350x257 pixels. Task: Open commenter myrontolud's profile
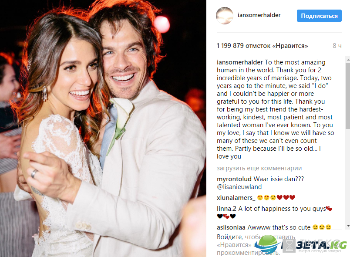coord(234,179)
